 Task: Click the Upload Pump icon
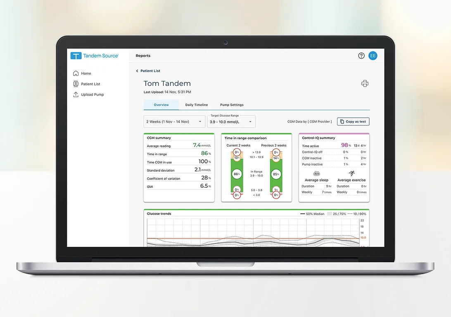76,95
